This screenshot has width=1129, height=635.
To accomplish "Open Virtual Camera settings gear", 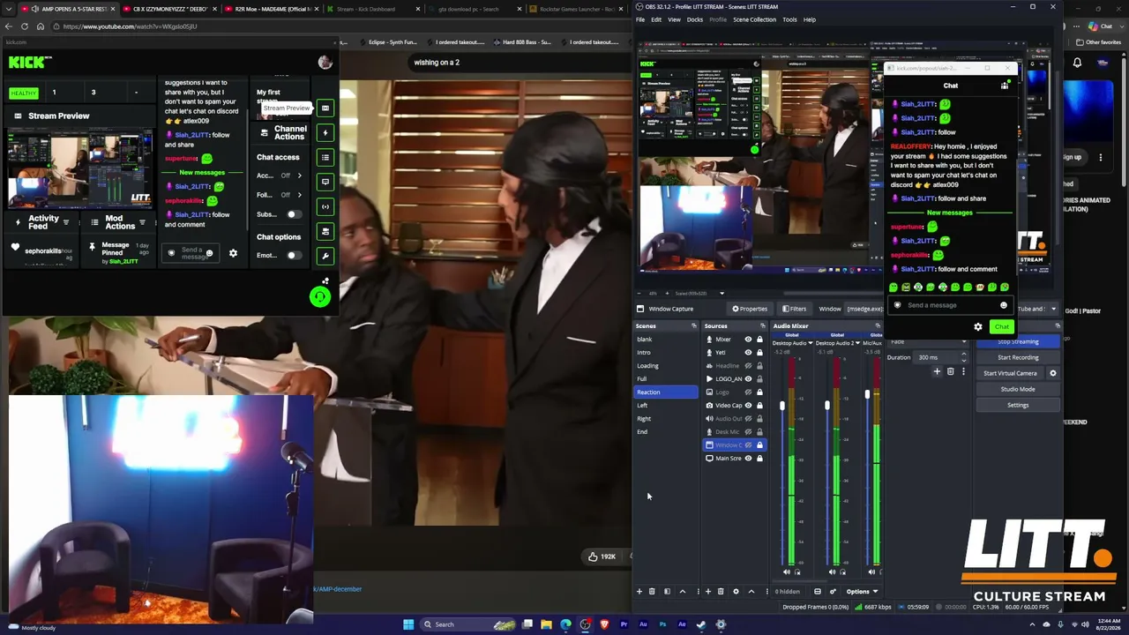I will (x=1052, y=373).
